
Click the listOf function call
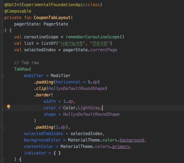pos(48,44)
